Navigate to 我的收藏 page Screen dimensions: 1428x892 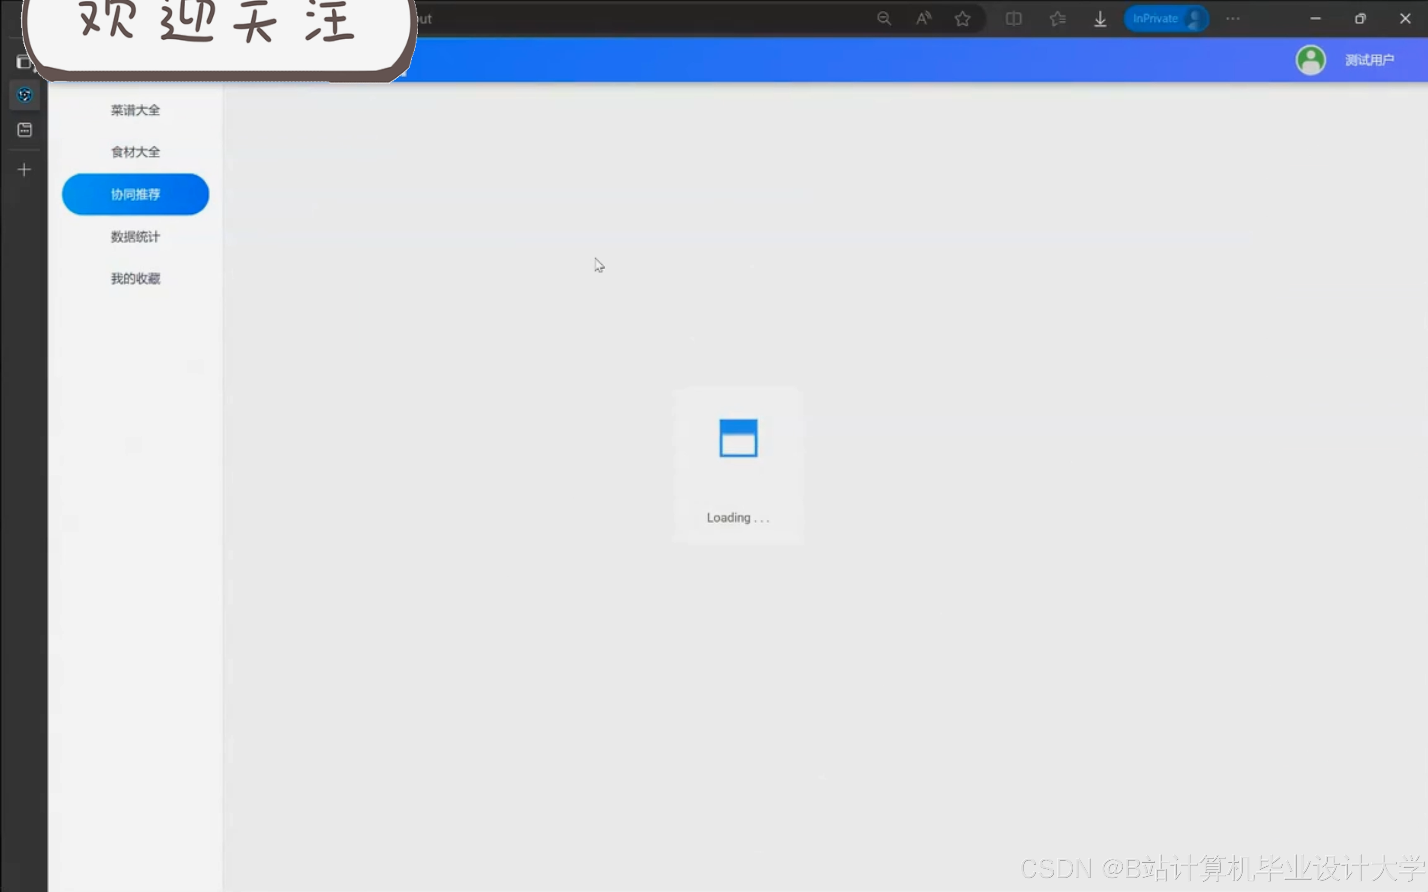pyautogui.click(x=135, y=278)
